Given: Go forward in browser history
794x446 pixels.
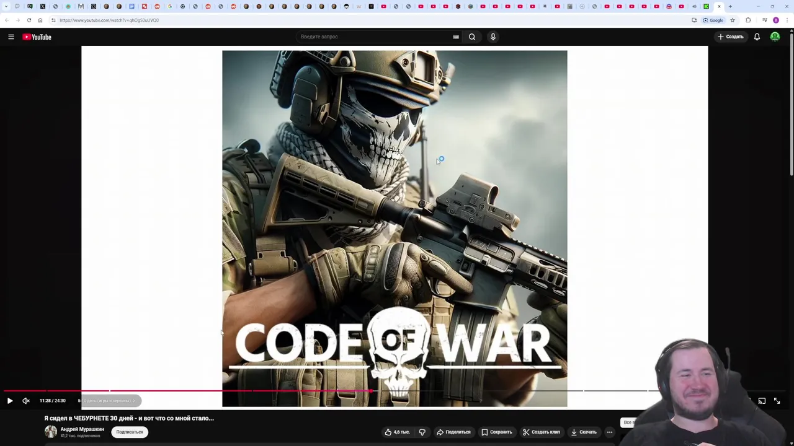Looking at the screenshot, I should tap(18, 20).
